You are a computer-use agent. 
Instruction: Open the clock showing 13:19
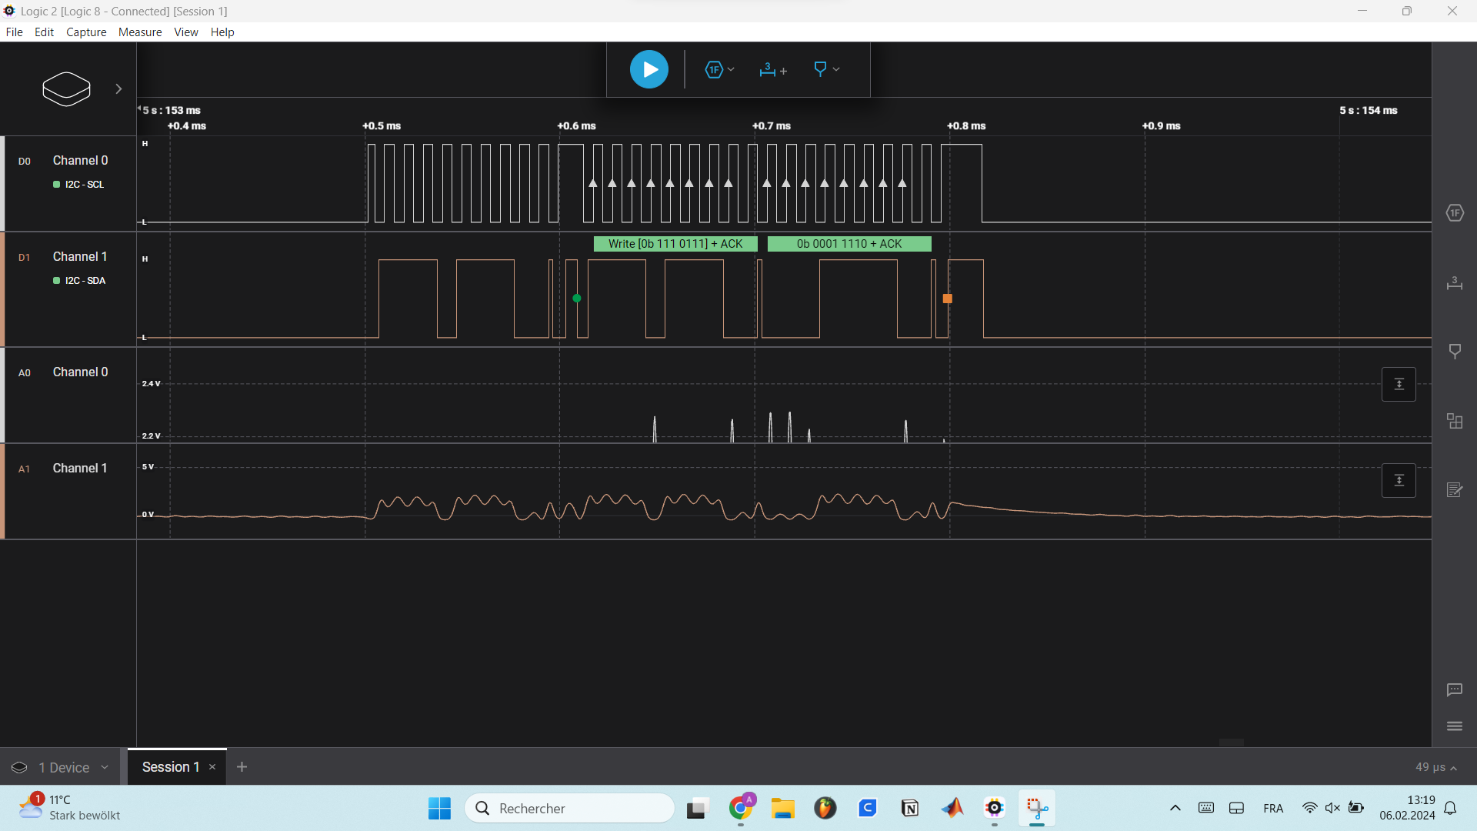click(x=1407, y=808)
